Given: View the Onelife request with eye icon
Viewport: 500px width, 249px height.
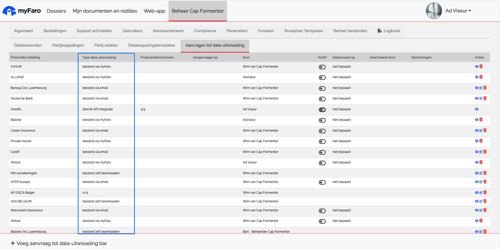Looking at the screenshot, I should [477, 109].
